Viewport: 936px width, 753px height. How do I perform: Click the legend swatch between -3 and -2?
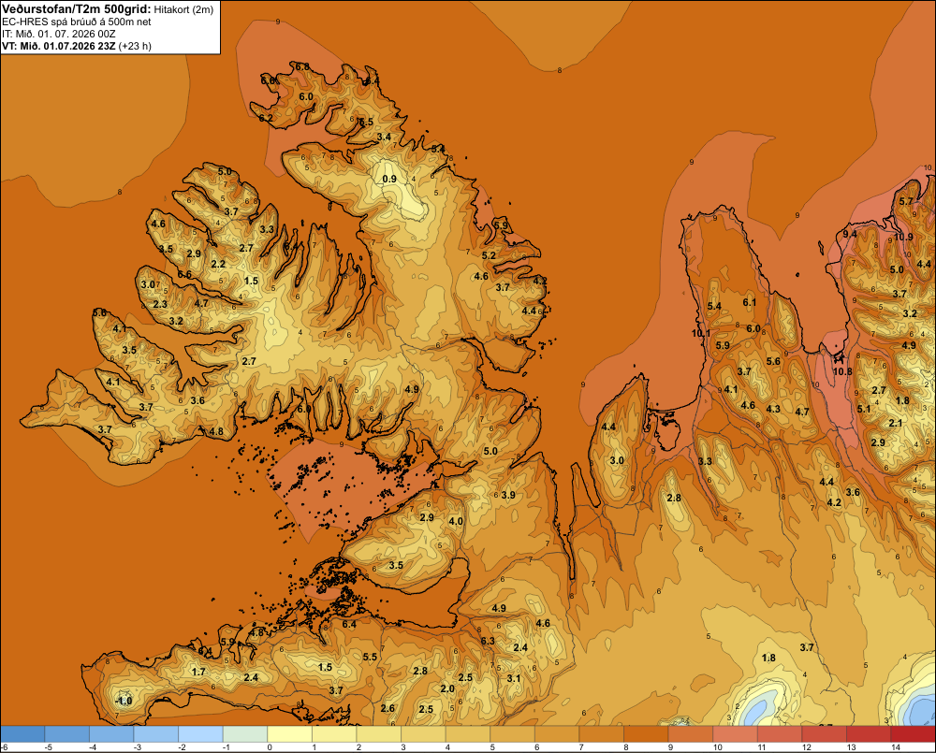pyautogui.click(x=156, y=734)
